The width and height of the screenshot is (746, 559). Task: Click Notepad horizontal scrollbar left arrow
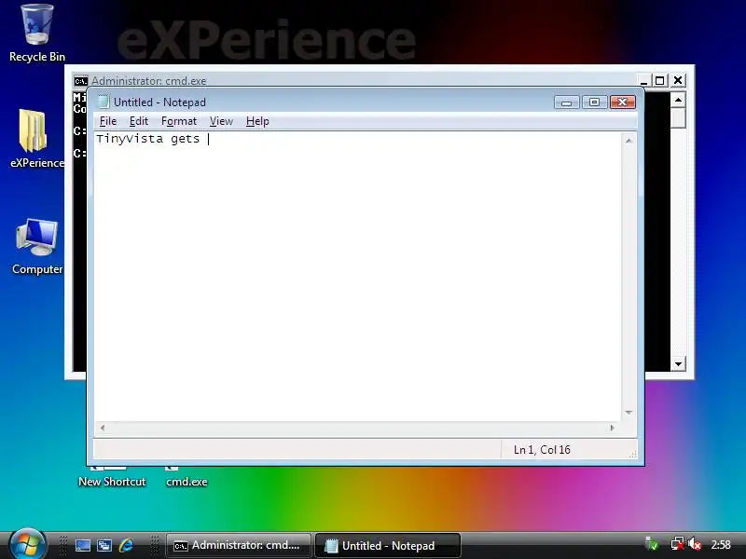coord(103,428)
